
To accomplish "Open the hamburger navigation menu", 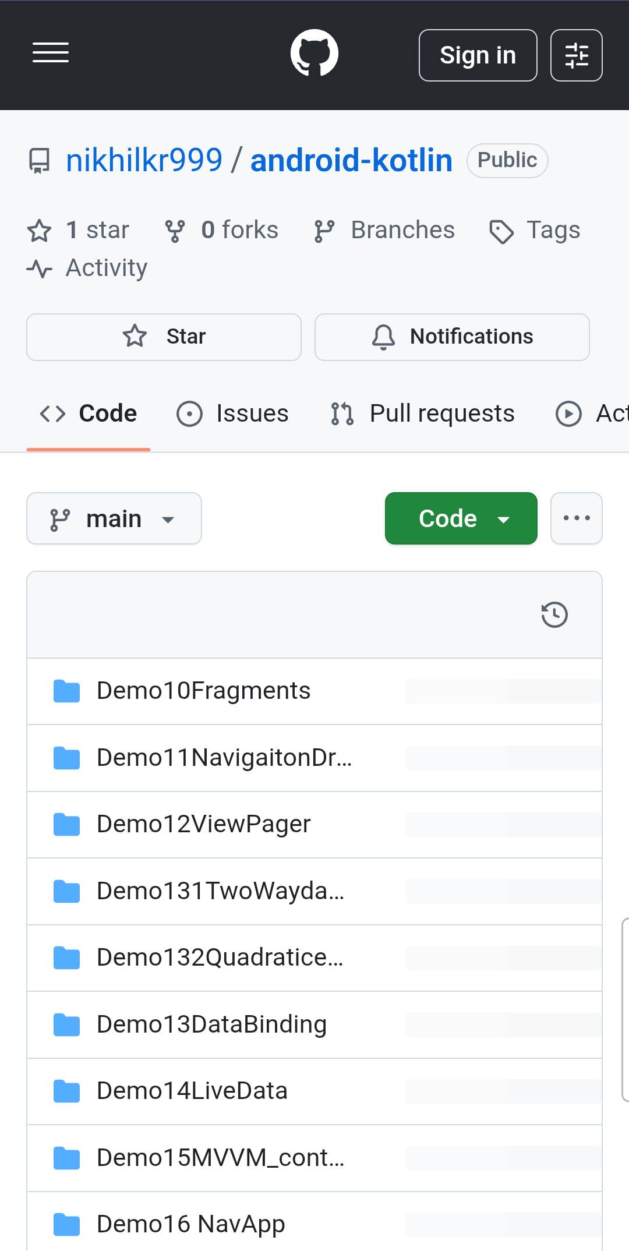I will pos(51,53).
